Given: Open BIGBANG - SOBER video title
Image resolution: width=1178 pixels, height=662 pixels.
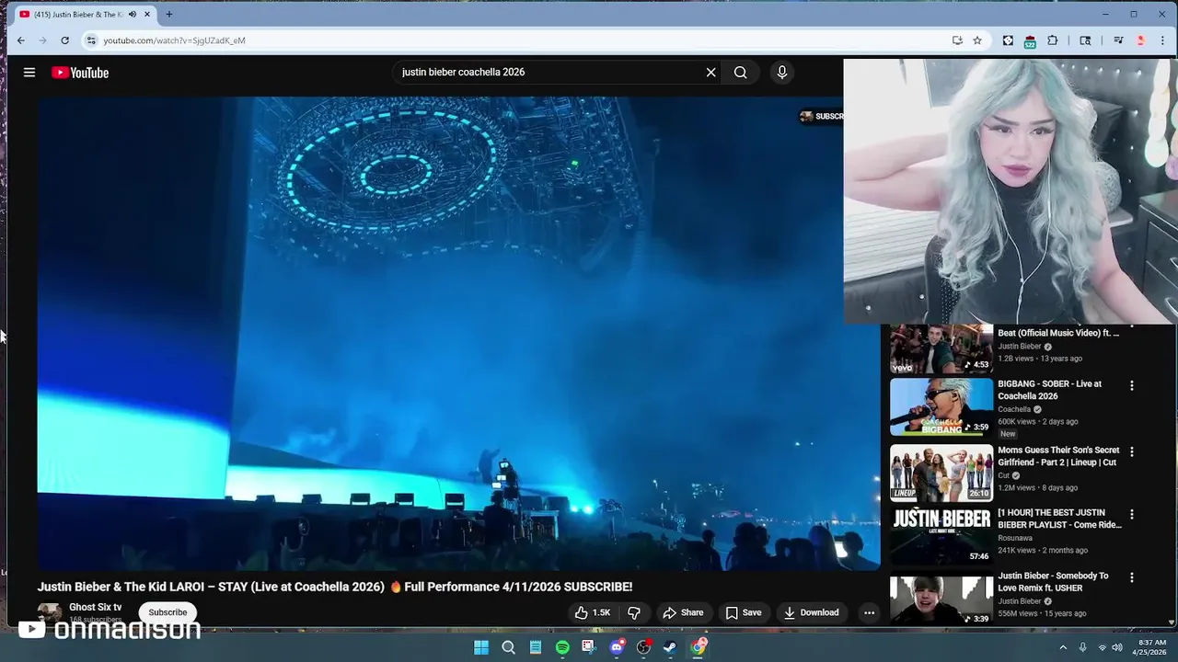Looking at the screenshot, I should pos(1050,390).
